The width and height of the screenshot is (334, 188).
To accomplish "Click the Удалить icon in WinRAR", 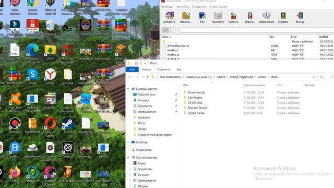I will point(233,17).
